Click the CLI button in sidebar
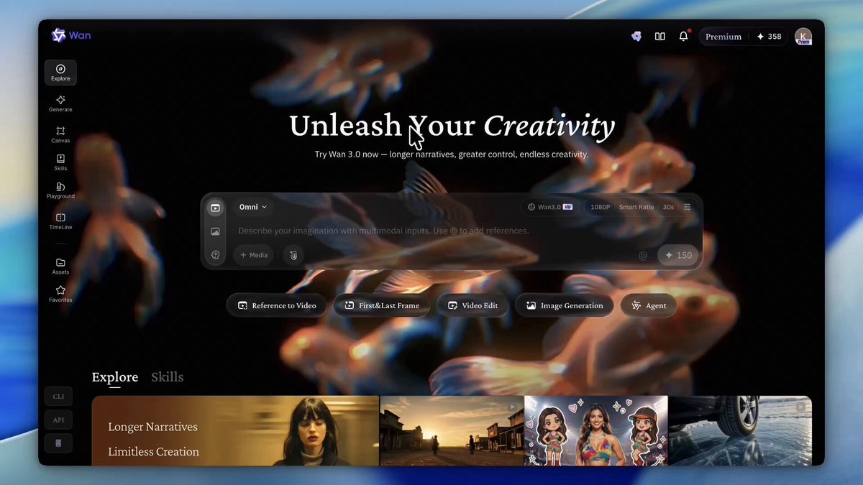This screenshot has width=863, height=485. point(58,396)
